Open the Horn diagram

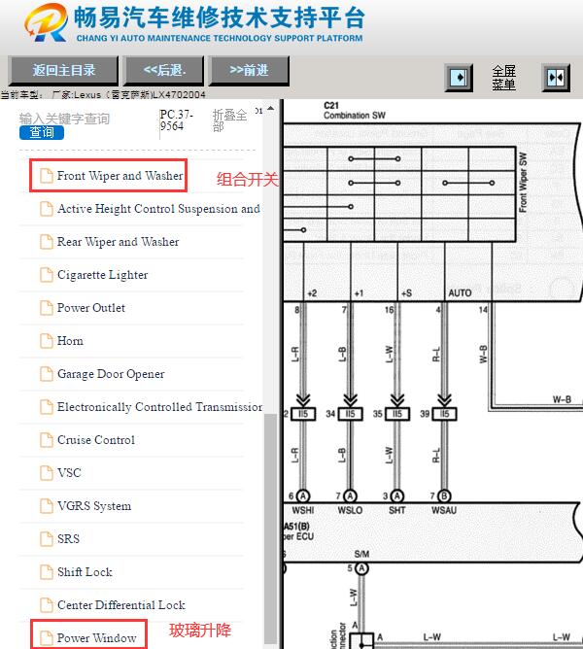[x=70, y=341]
